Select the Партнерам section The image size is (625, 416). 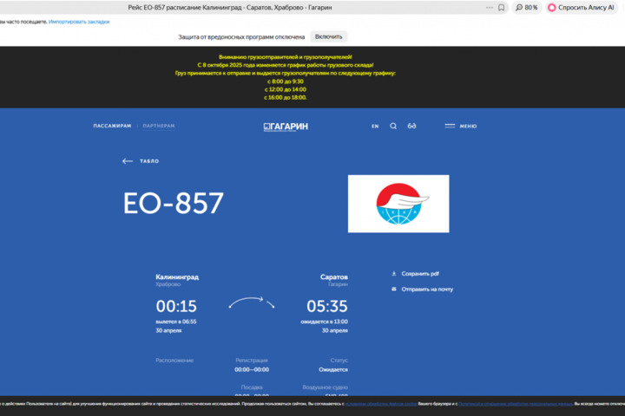point(159,126)
